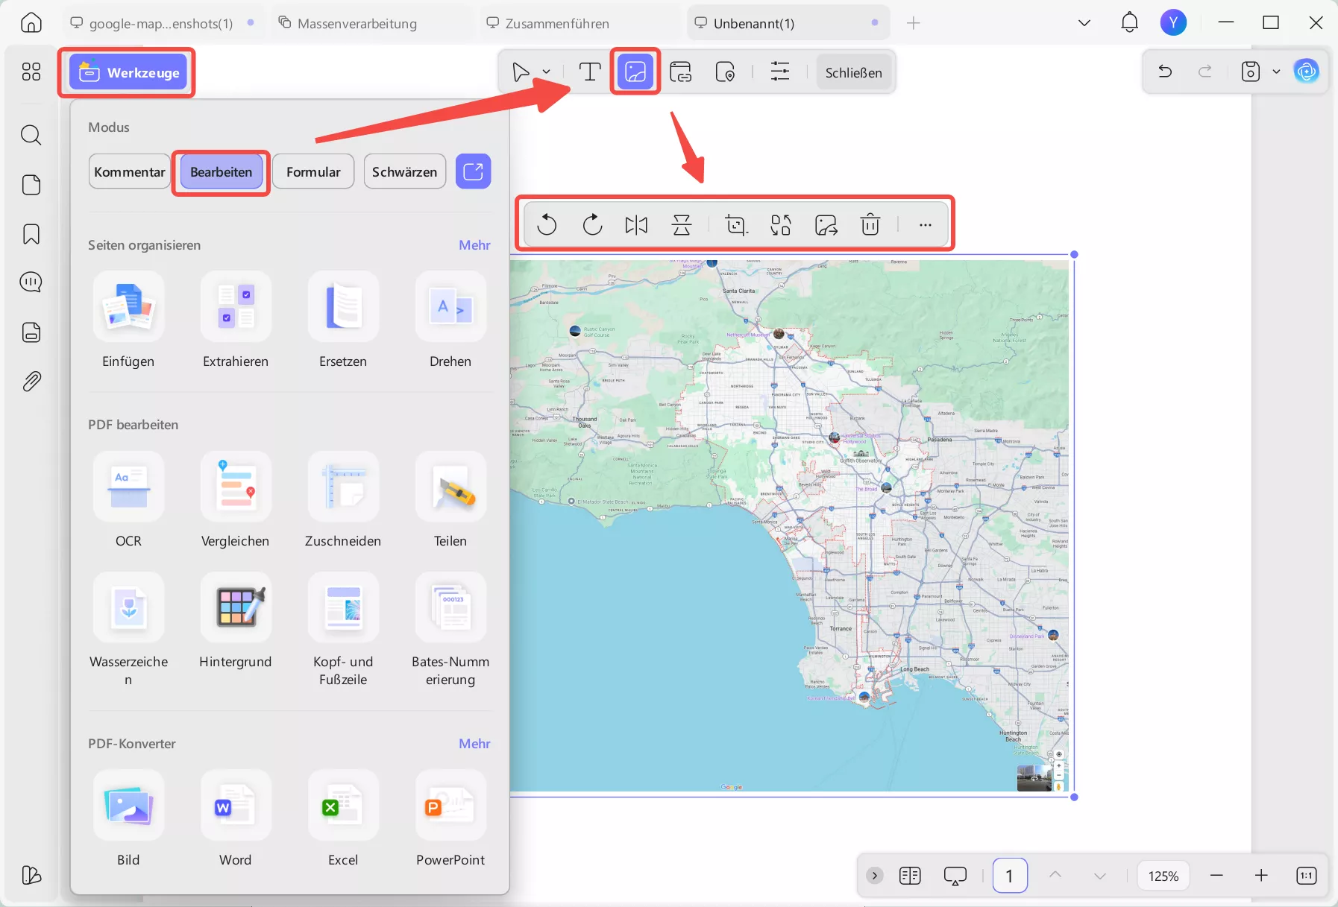
Task: Click Mehr next to Seiten organisieren
Action: point(474,245)
